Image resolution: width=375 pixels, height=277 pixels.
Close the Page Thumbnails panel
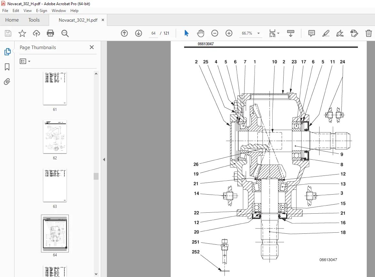(92, 47)
